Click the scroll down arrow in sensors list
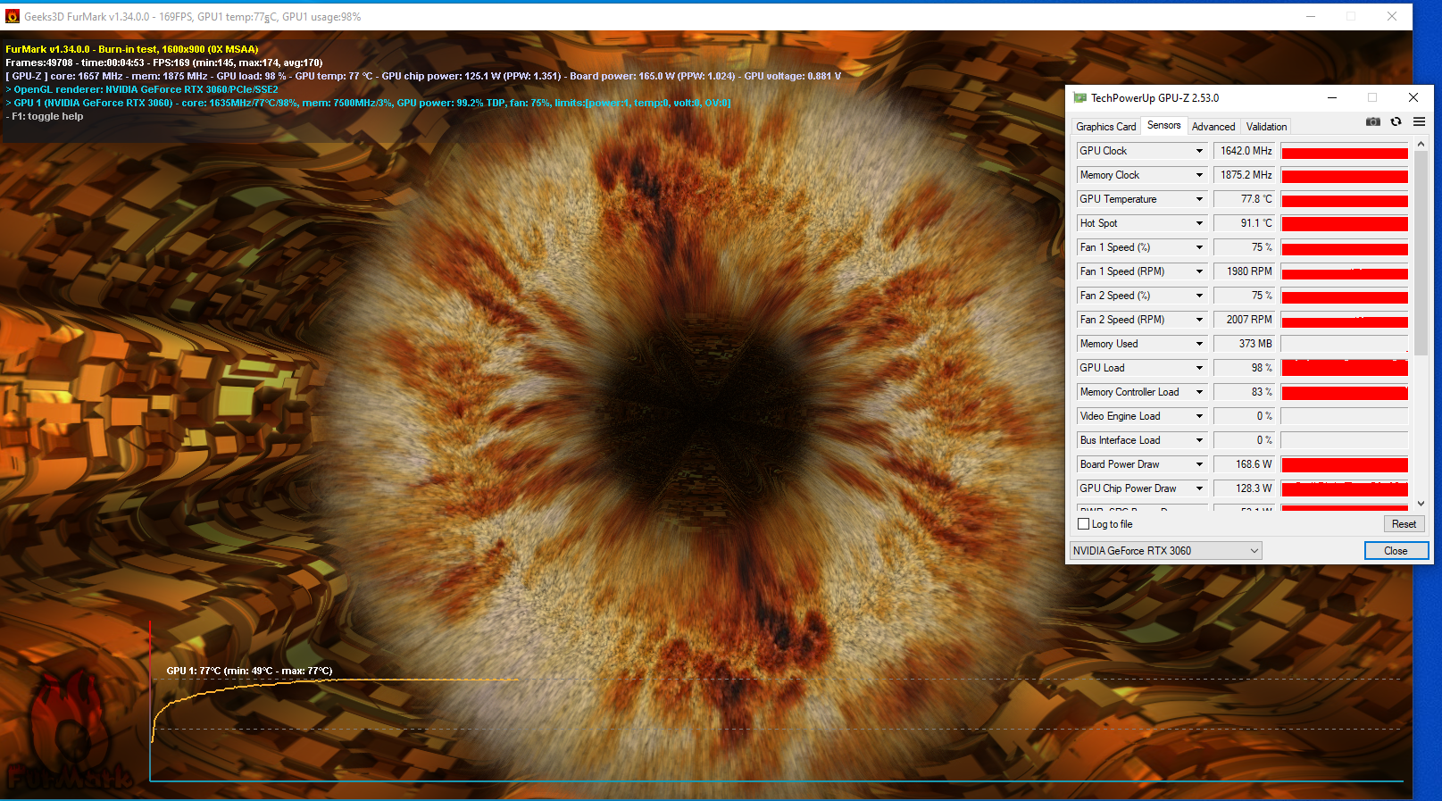 tap(1421, 504)
